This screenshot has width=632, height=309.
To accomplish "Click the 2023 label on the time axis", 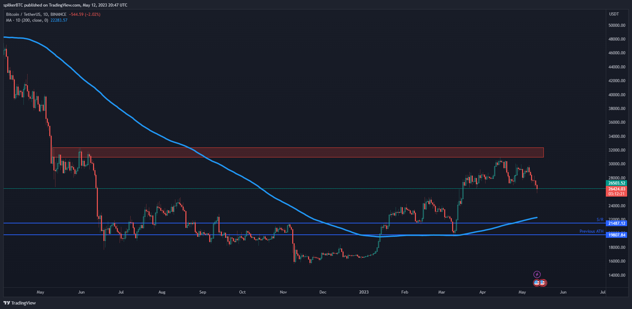I will (364, 292).
